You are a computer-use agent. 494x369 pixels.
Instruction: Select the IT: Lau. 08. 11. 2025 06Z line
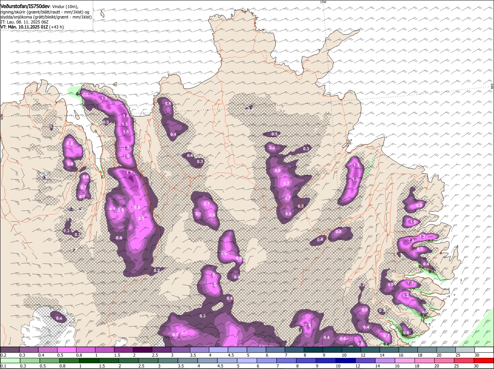click(24, 22)
